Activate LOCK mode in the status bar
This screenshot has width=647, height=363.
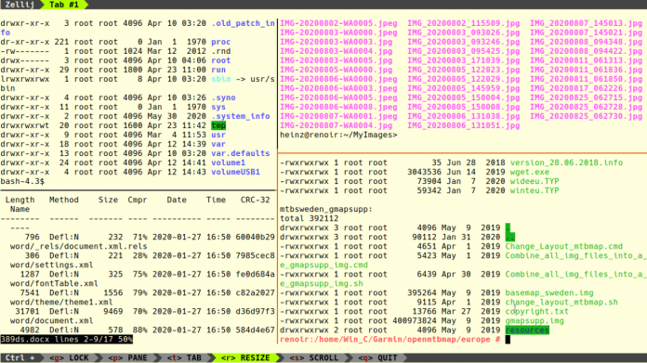(69, 357)
